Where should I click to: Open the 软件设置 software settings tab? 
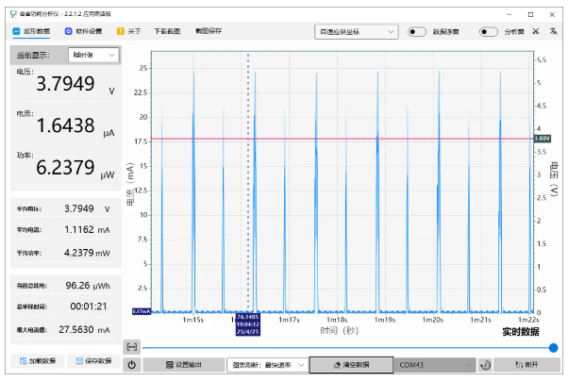pyautogui.click(x=83, y=31)
